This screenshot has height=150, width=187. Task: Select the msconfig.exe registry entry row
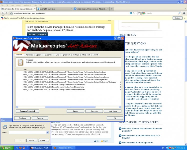tap(69, 77)
